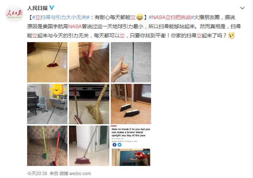View the red broom on wood floor photo

coord(89,62)
